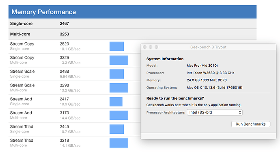The height and width of the screenshot is (152, 280).
Task: Click the score 2488
Action: click(x=64, y=72)
